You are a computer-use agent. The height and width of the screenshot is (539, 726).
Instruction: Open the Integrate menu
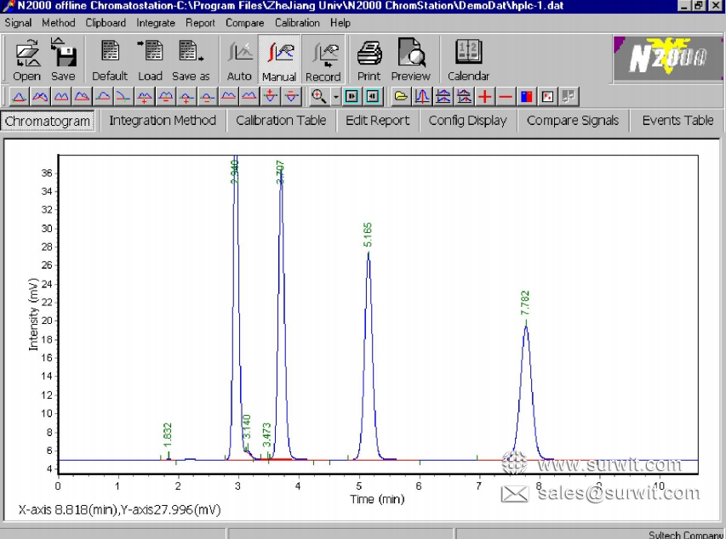click(155, 23)
